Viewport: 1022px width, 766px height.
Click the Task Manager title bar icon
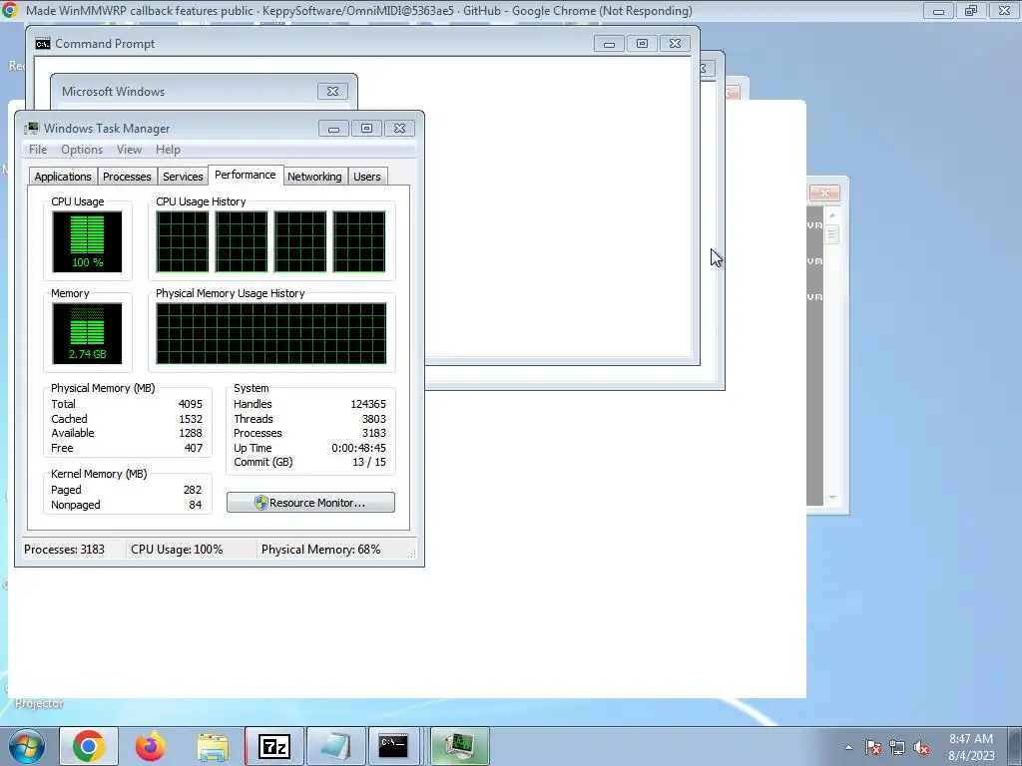click(32, 129)
